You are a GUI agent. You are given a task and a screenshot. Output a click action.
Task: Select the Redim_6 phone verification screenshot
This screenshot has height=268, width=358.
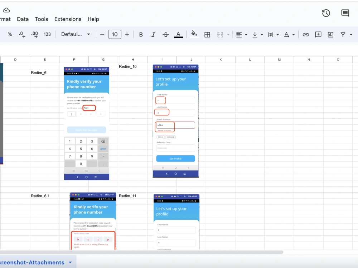coord(87,124)
